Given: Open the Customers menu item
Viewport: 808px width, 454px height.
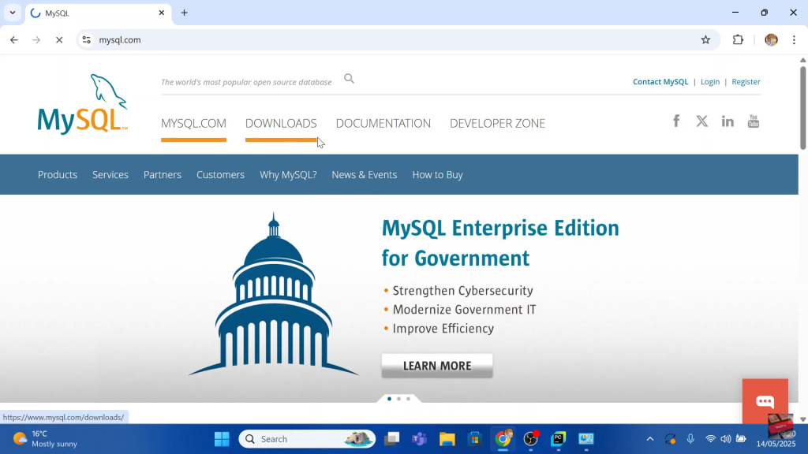Looking at the screenshot, I should click(x=221, y=175).
